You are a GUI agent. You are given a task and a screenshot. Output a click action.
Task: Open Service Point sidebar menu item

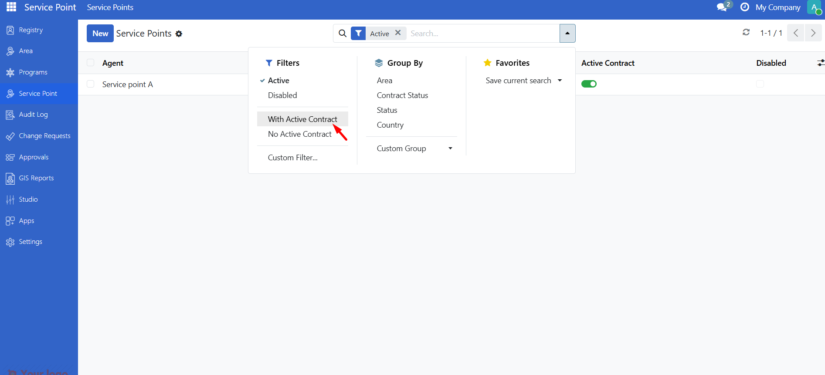pos(39,94)
